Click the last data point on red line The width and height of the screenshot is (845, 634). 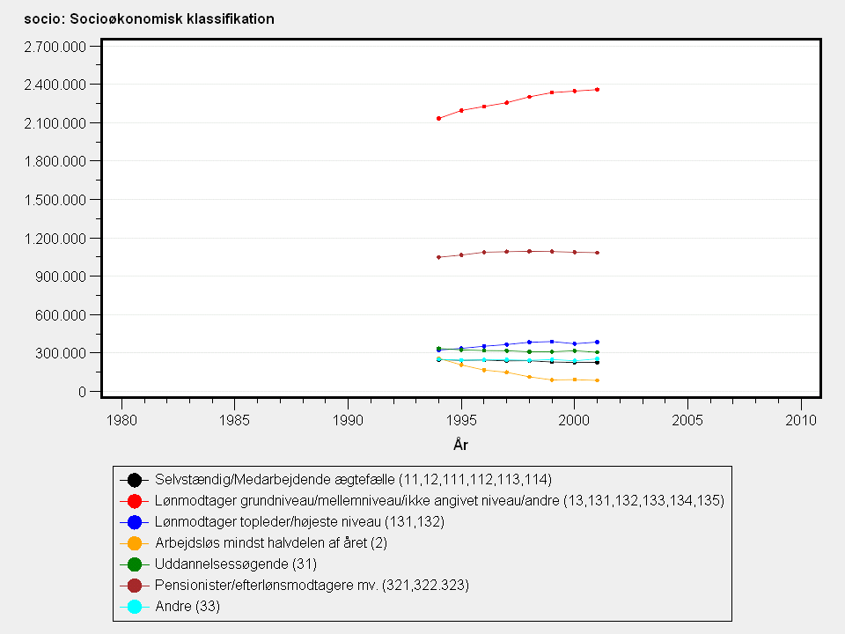pyautogui.click(x=597, y=90)
